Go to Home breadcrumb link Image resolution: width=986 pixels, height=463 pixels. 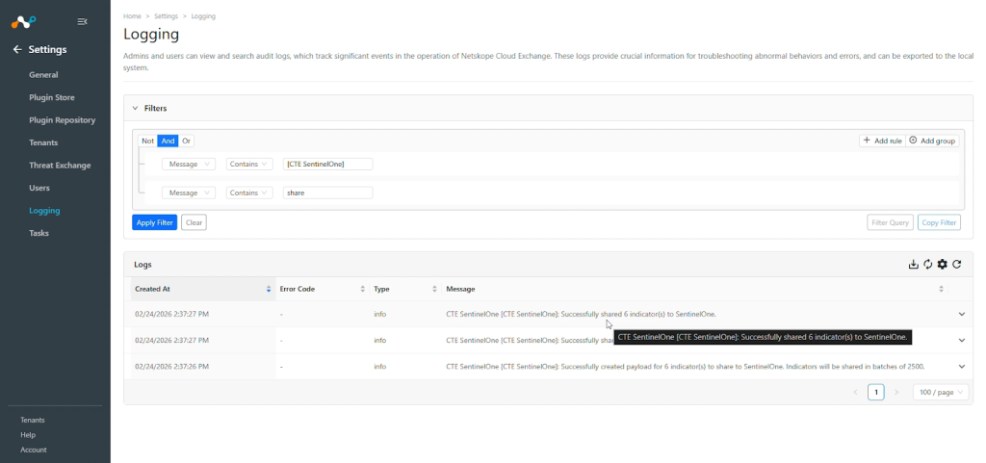point(132,16)
